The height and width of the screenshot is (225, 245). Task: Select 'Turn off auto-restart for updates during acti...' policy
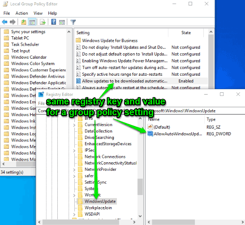[125, 68]
